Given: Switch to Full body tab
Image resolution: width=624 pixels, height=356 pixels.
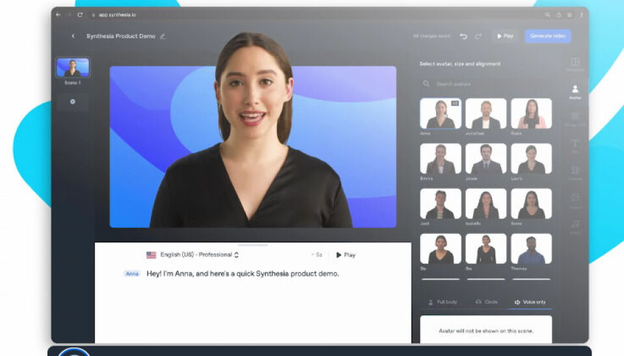Looking at the screenshot, I should point(443,302).
